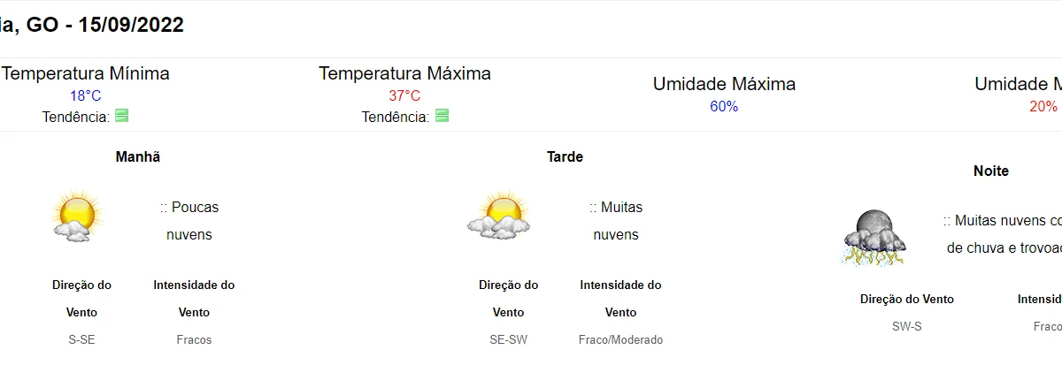Click the Noite thunderstorm moon icon

873,236
